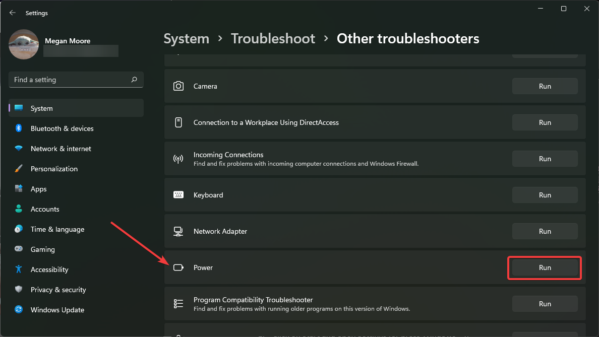Run the Power troubleshooter
This screenshot has width=599, height=337.
[x=545, y=267]
